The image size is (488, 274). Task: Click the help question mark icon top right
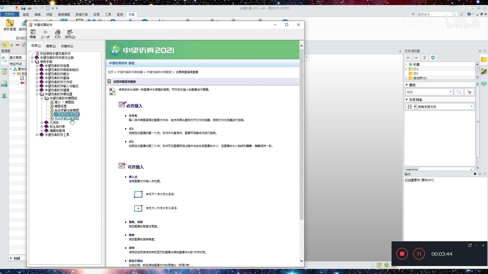469,14
